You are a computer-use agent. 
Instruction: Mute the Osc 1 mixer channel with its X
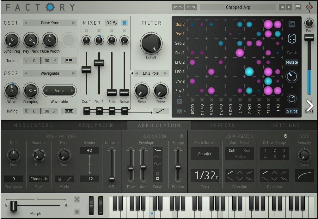click(87, 31)
